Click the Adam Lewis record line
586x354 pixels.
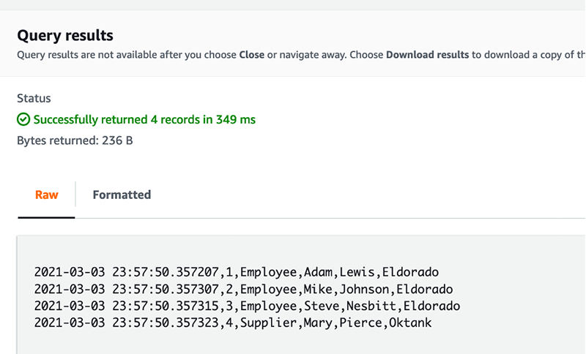pyautogui.click(x=236, y=272)
